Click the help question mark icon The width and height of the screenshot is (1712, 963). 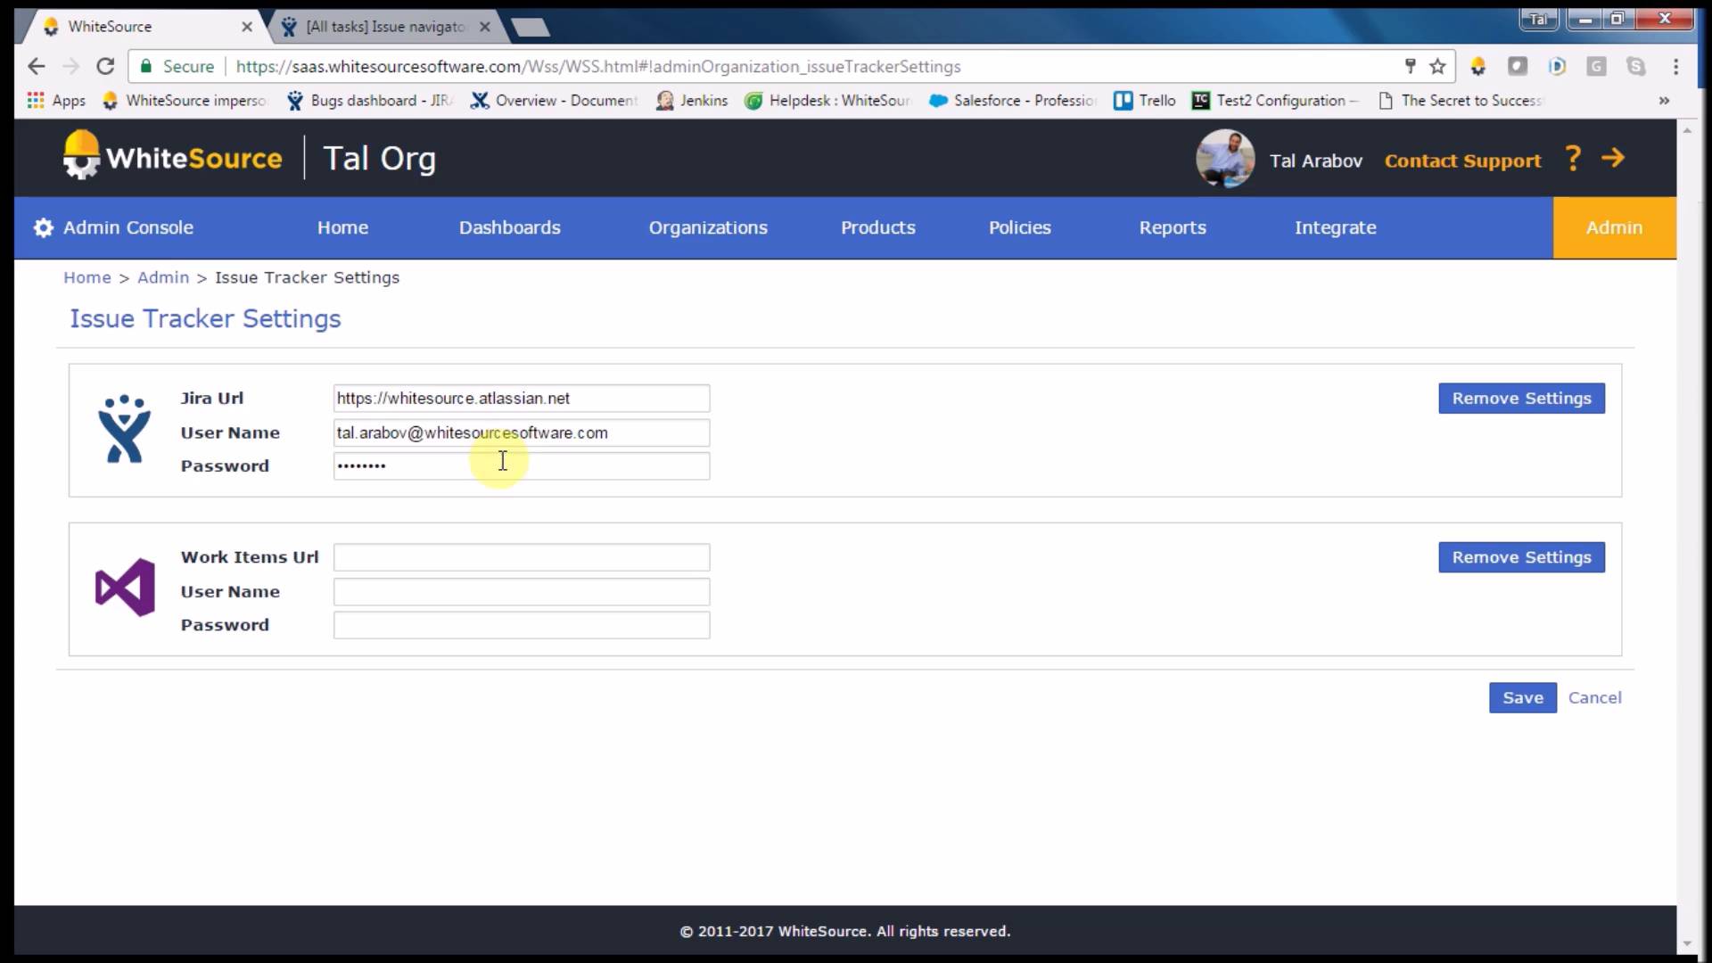(1573, 159)
